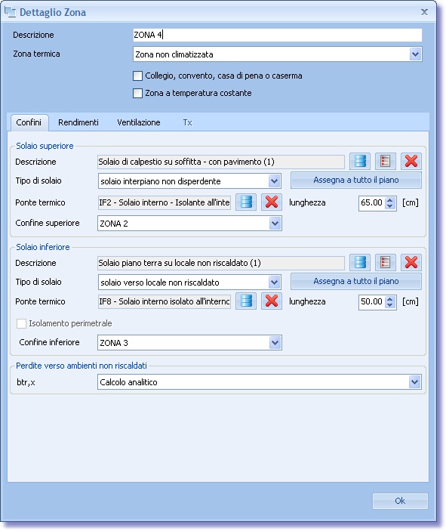Screen dimensions: 446x531
Task: Delete Solaio inferiore description with red X
Action: tap(411, 262)
